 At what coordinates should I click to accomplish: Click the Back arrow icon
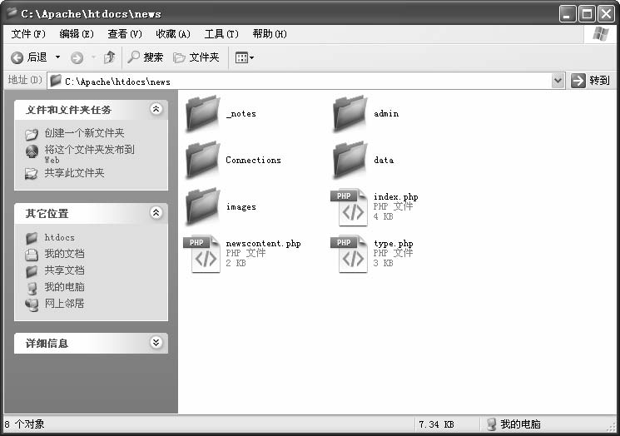(17, 57)
